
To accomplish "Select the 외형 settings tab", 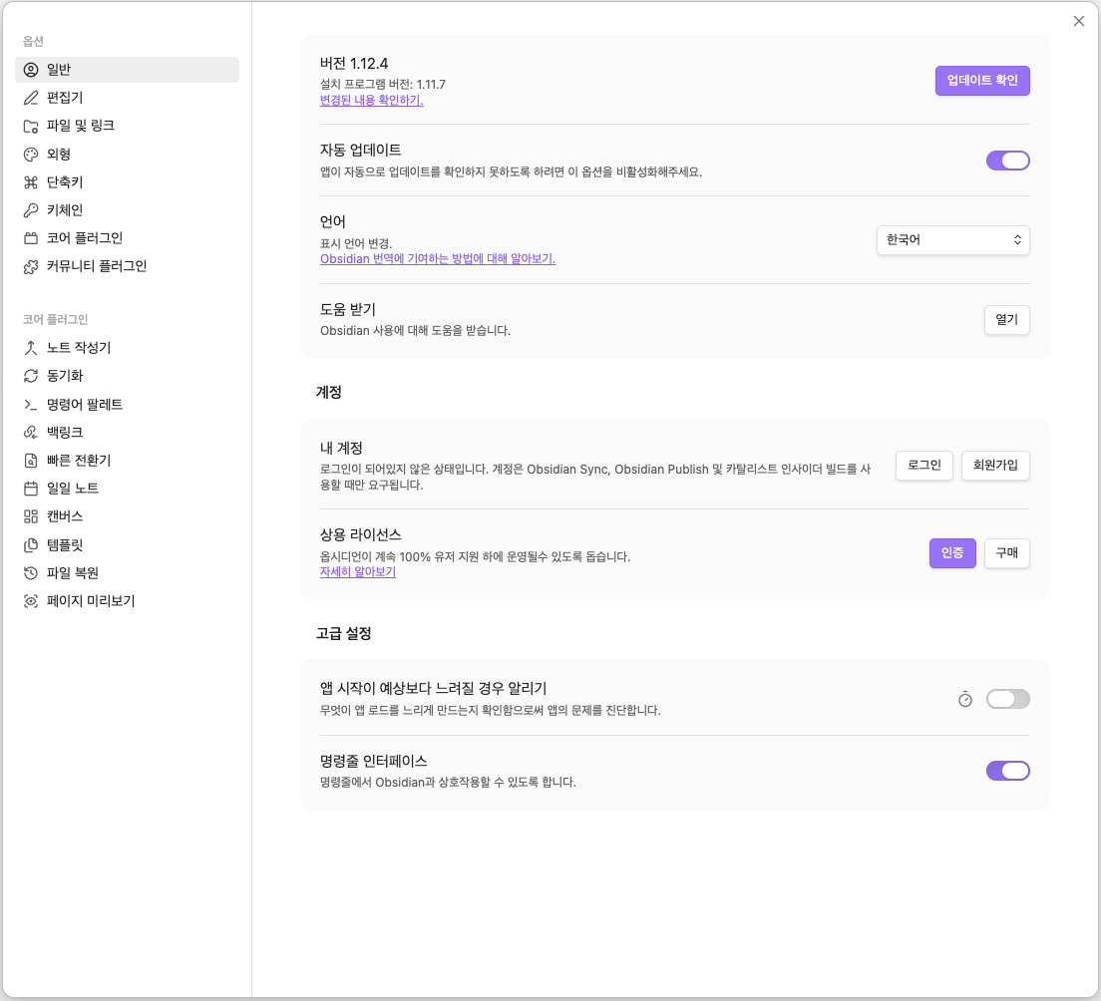I will coord(127,155).
